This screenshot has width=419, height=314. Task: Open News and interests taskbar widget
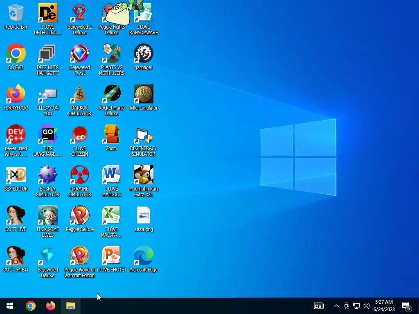click(318, 306)
